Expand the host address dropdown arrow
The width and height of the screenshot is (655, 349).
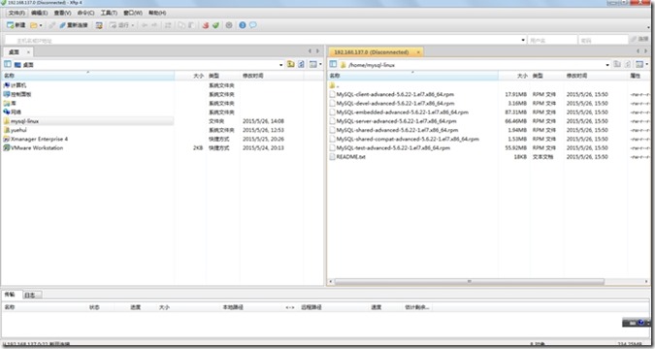tap(523, 40)
